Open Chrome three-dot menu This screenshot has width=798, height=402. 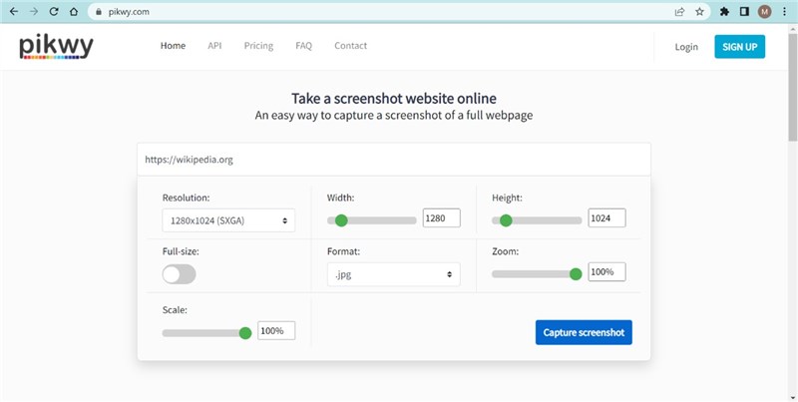click(x=784, y=12)
